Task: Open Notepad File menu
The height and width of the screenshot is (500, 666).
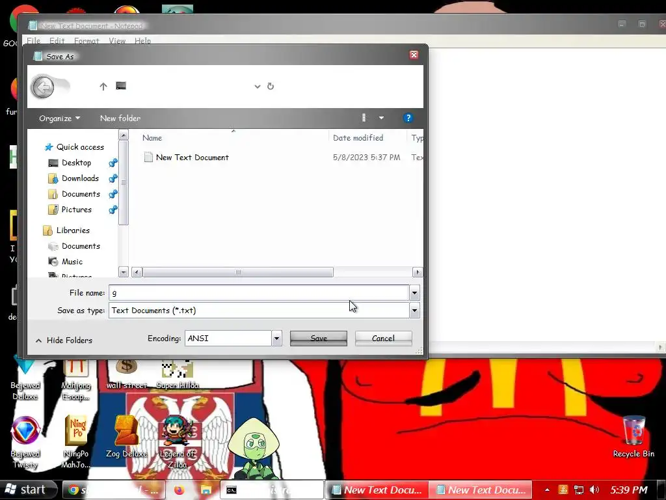Action: (34, 41)
